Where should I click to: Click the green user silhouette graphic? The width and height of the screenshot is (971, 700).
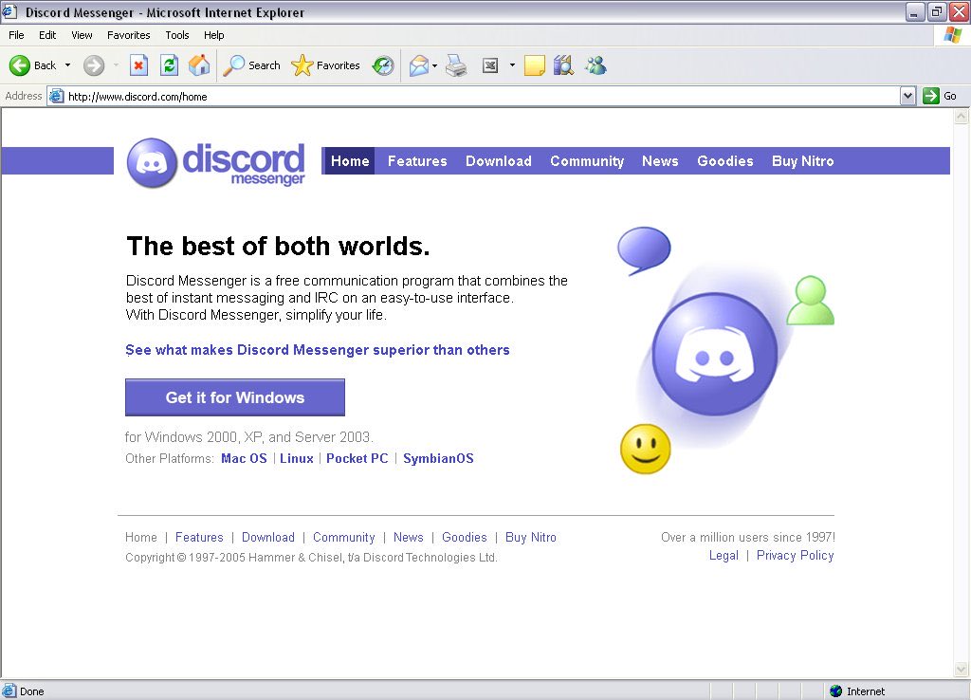coord(810,301)
